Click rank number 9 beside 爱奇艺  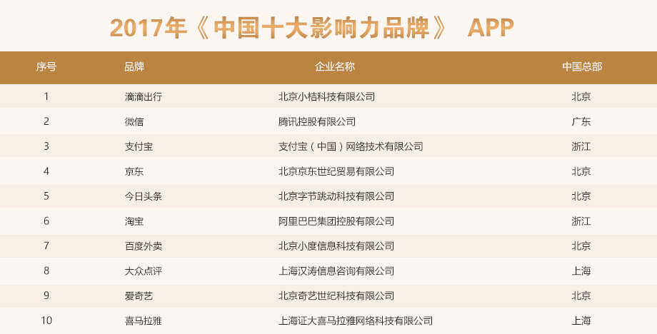46,295
